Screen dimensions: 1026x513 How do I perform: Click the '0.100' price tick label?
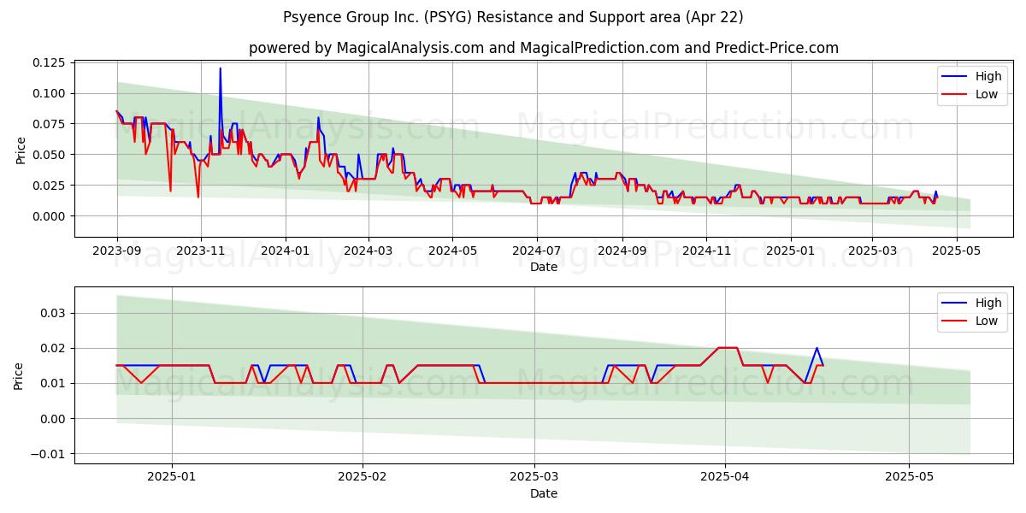pyautogui.click(x=49, y=93)
